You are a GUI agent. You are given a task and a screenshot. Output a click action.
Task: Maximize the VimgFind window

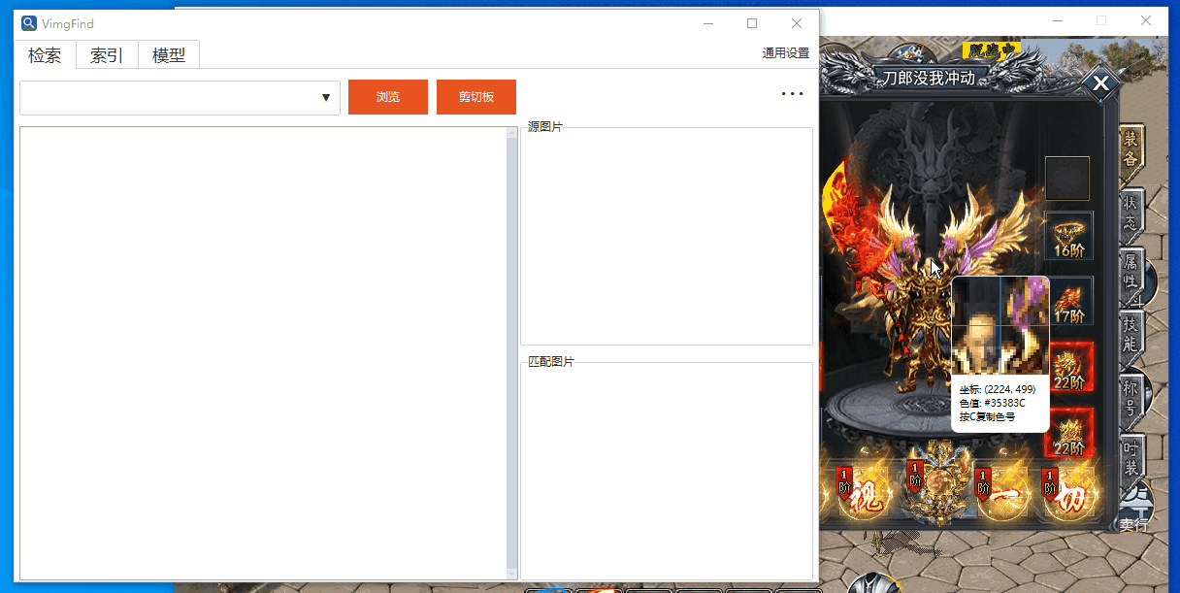tap(752, 23)
